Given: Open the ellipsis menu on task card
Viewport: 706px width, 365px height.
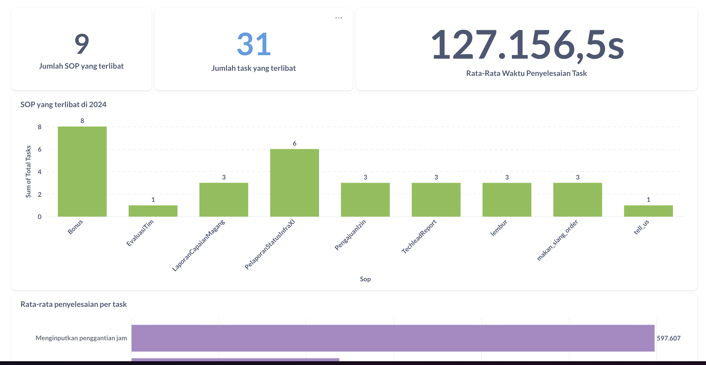Looking at the screenshot, I should tap(338, 18).
